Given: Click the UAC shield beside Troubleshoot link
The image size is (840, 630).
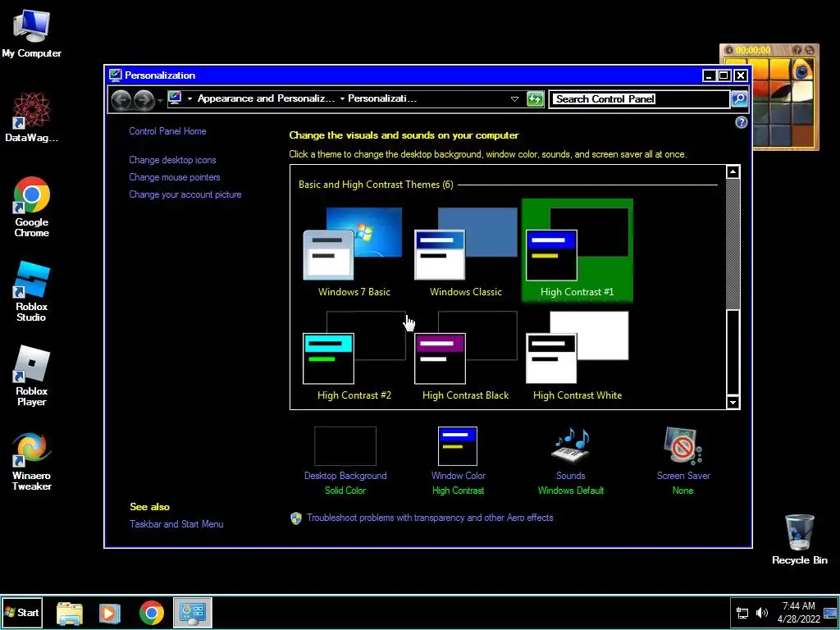Looking at the screenshot, I should pyautogui.click(x=295, y=518).
